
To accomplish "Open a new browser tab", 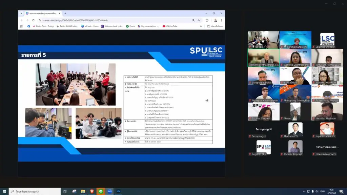I will [x=65, y=13].
